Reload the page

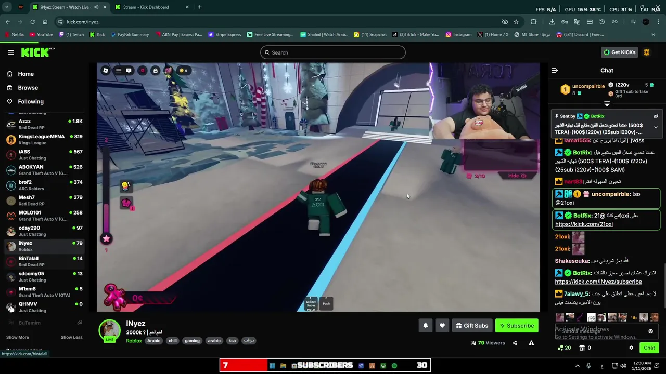tap(32, 22)
